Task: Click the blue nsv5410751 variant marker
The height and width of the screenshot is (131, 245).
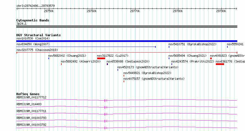Action: pos(169,47)
